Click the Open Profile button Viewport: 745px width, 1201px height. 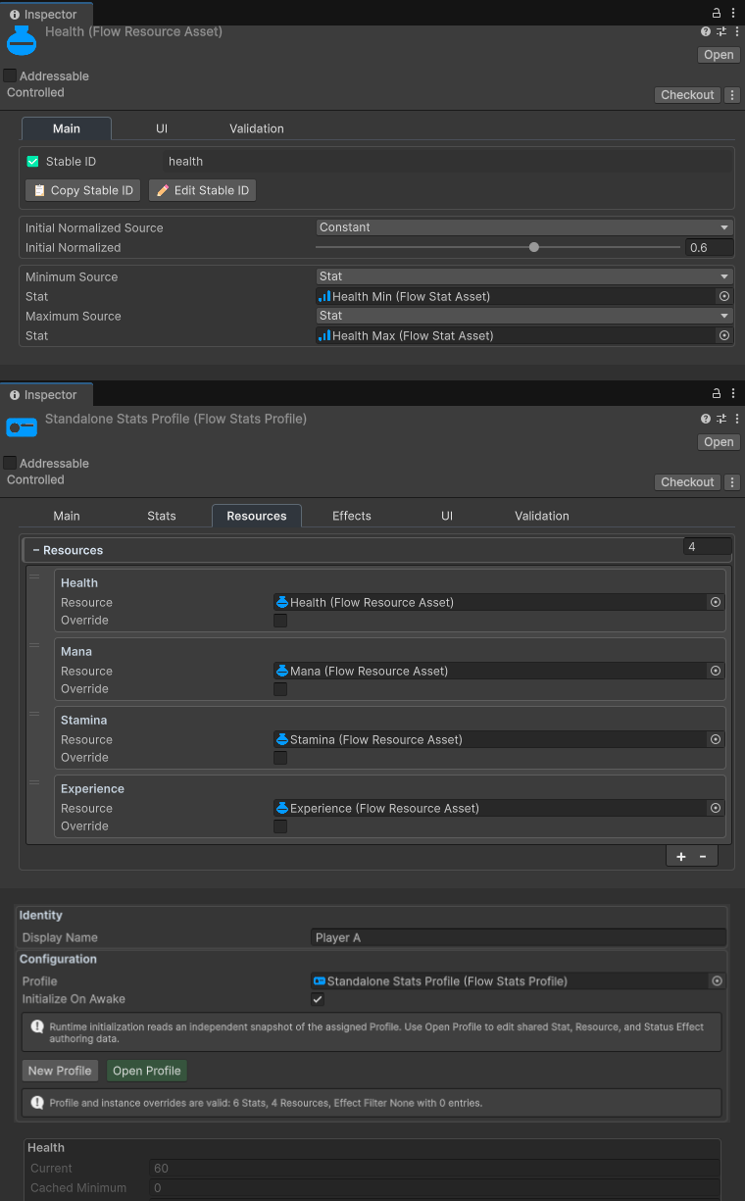(147, 1071)
